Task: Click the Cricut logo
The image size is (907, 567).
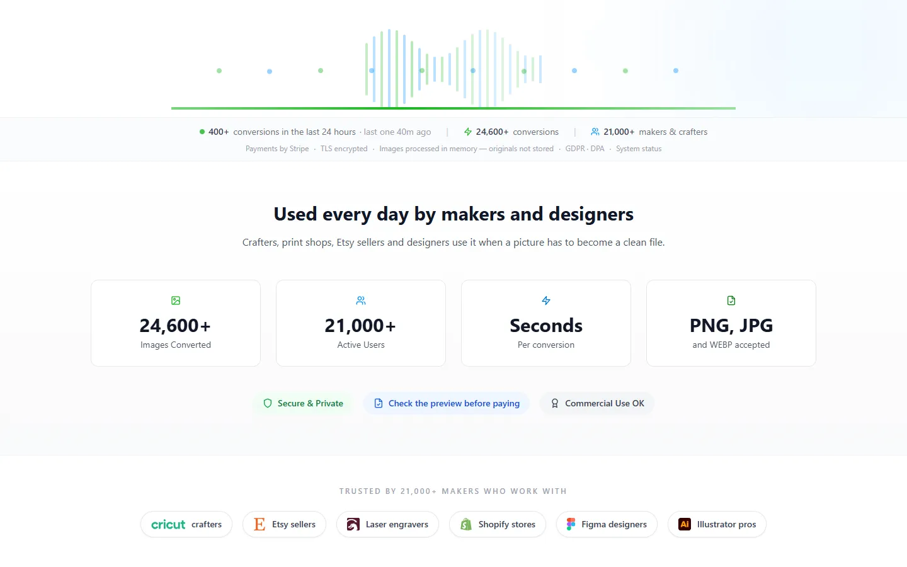Action: pyautogui.click(x=168, y=524)
